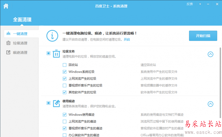This screenshot has width=222, height=137.
Task: Click the 垃圾文件 section heading
Action: [x=69, y=51]
